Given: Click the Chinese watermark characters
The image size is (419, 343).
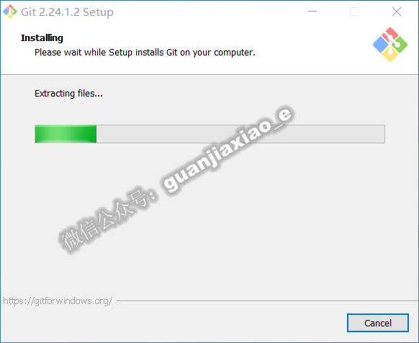Looking at the screenshot, I should coord(108,220).
